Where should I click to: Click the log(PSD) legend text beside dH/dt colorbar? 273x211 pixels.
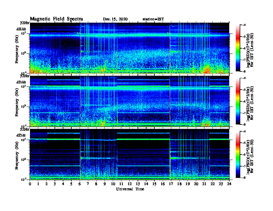click(250, 50)
